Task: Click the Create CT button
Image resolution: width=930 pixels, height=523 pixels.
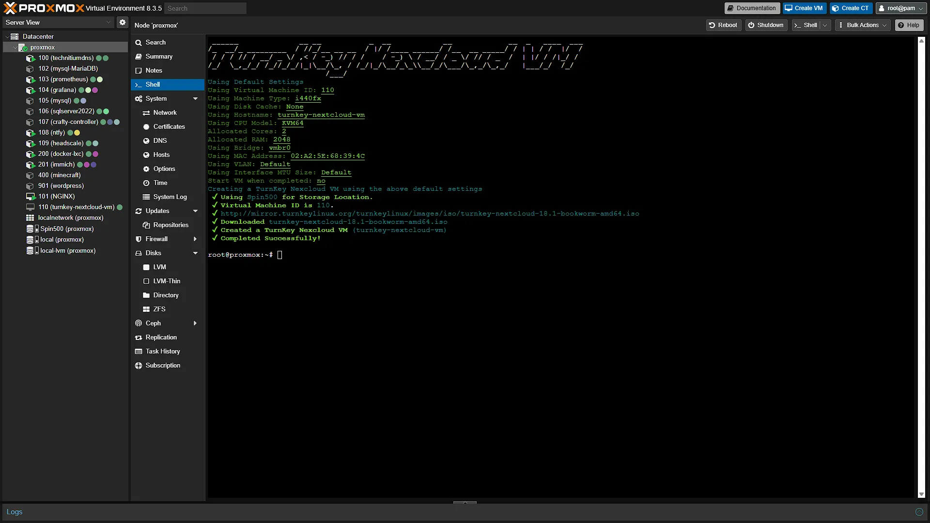Action: pos(851,8)
